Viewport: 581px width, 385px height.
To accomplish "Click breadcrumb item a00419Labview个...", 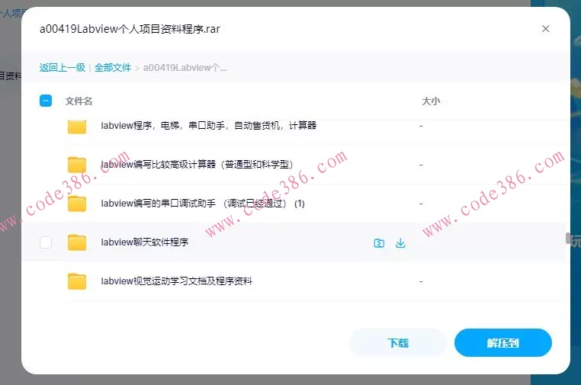I will pos(185,67).
